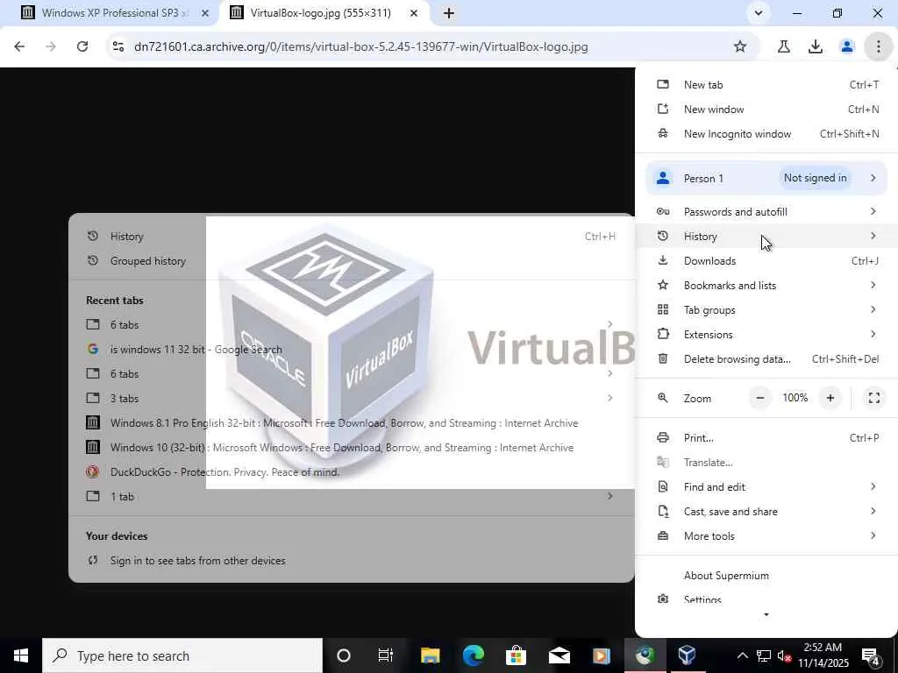Open the taskbar clock showing 2:52 AM
This screenshot has width=898, height=673.
[x=823, y=655]
